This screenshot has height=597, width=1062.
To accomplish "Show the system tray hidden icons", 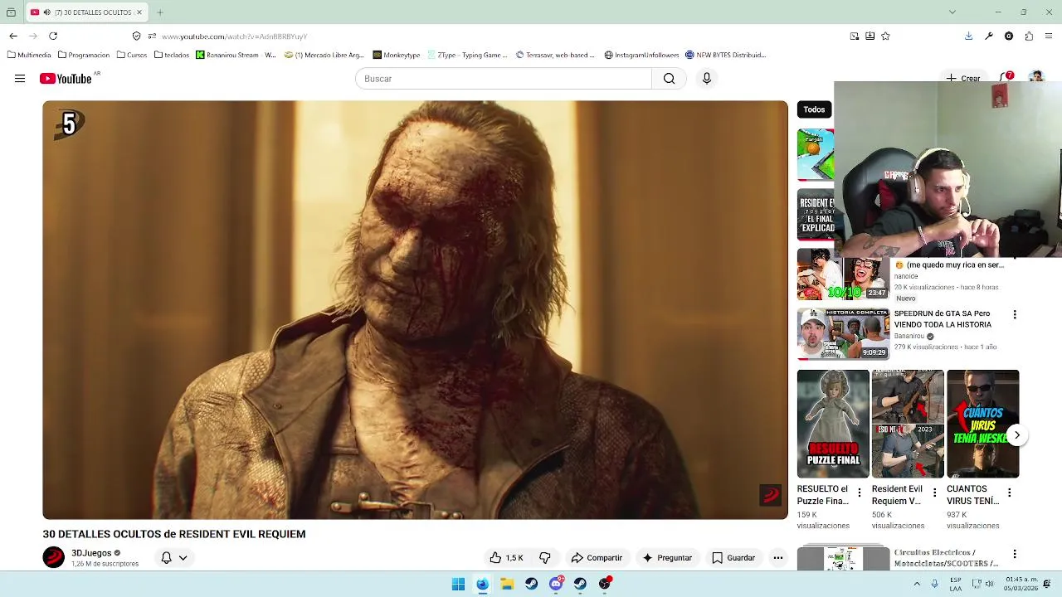I will (x=918, y=584).
